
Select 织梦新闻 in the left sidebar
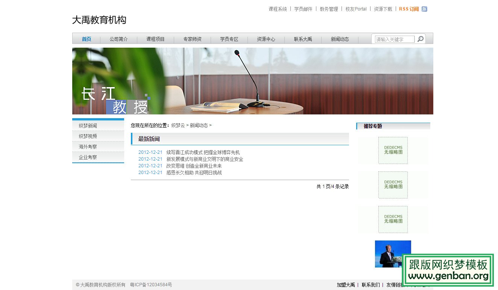88,125
